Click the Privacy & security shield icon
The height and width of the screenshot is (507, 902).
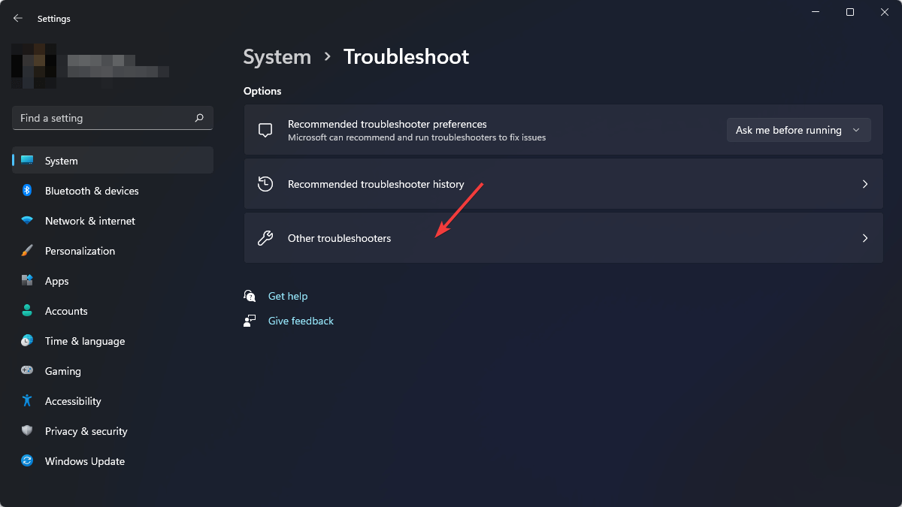(27, 431)
